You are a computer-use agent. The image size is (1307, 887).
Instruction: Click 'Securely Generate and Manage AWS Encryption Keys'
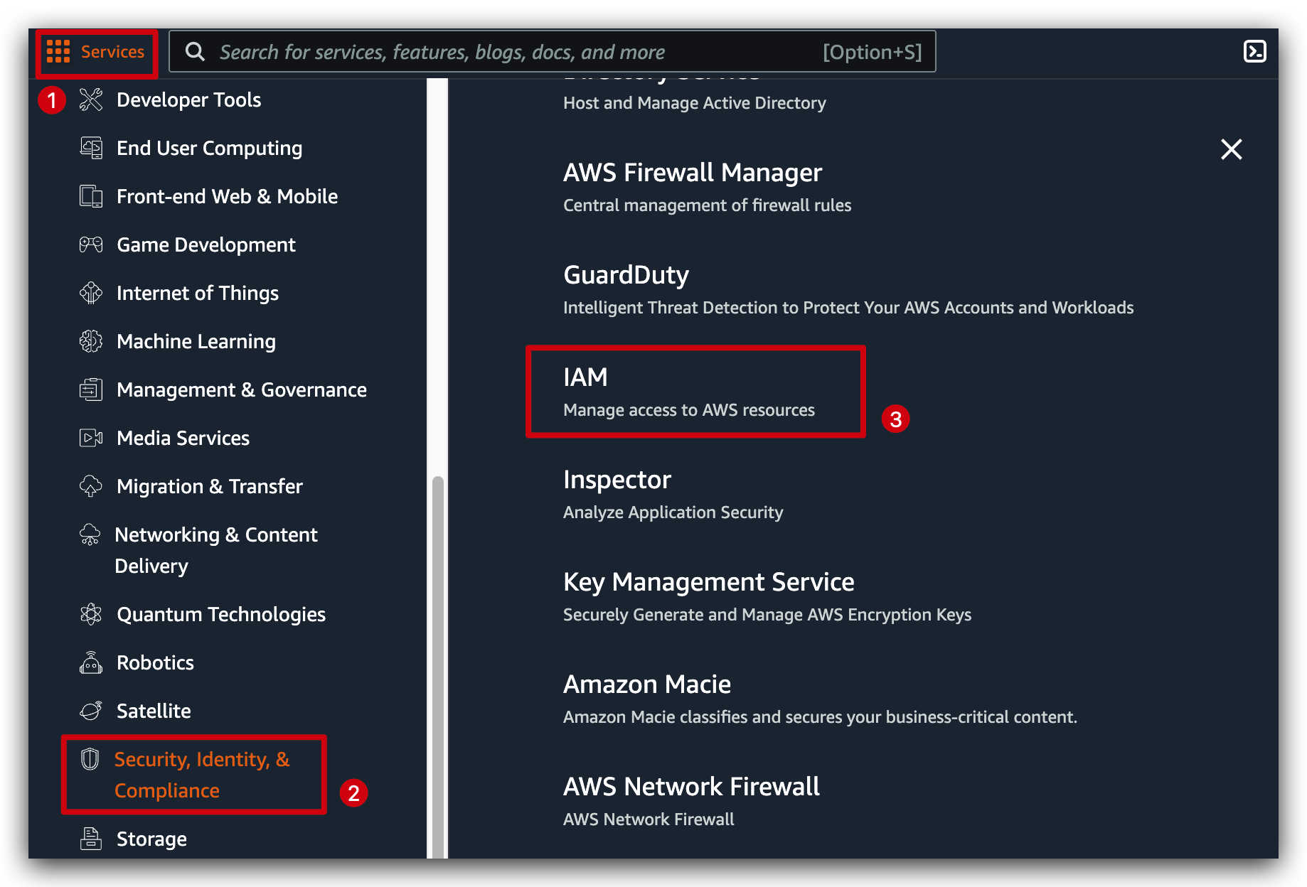pyautogui.click(x=767, y=615)
